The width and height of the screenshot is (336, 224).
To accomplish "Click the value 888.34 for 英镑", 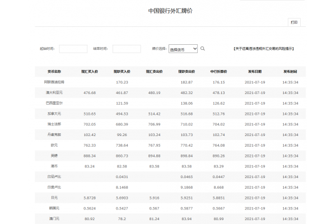I will click(90, 156).
